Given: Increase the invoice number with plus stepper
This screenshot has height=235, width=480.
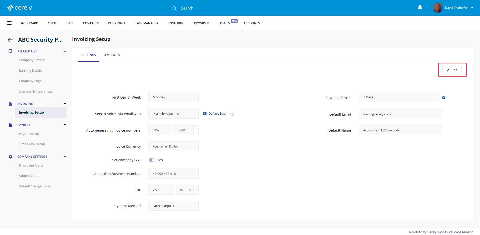Looking at the screenshot, I should tap(196, 128).
